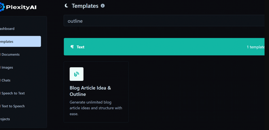Open AI Images from the sidebar

(x=7, y=67)
